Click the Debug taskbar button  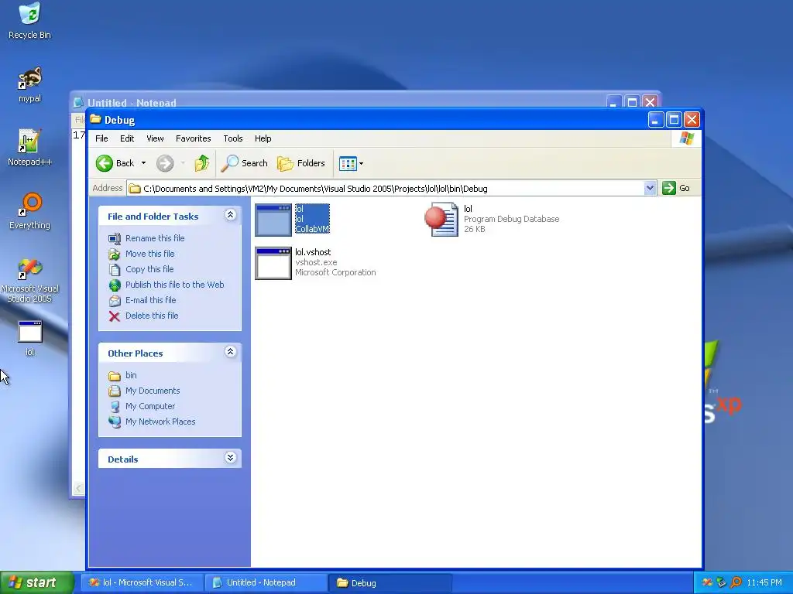click(x=390, y=582)
